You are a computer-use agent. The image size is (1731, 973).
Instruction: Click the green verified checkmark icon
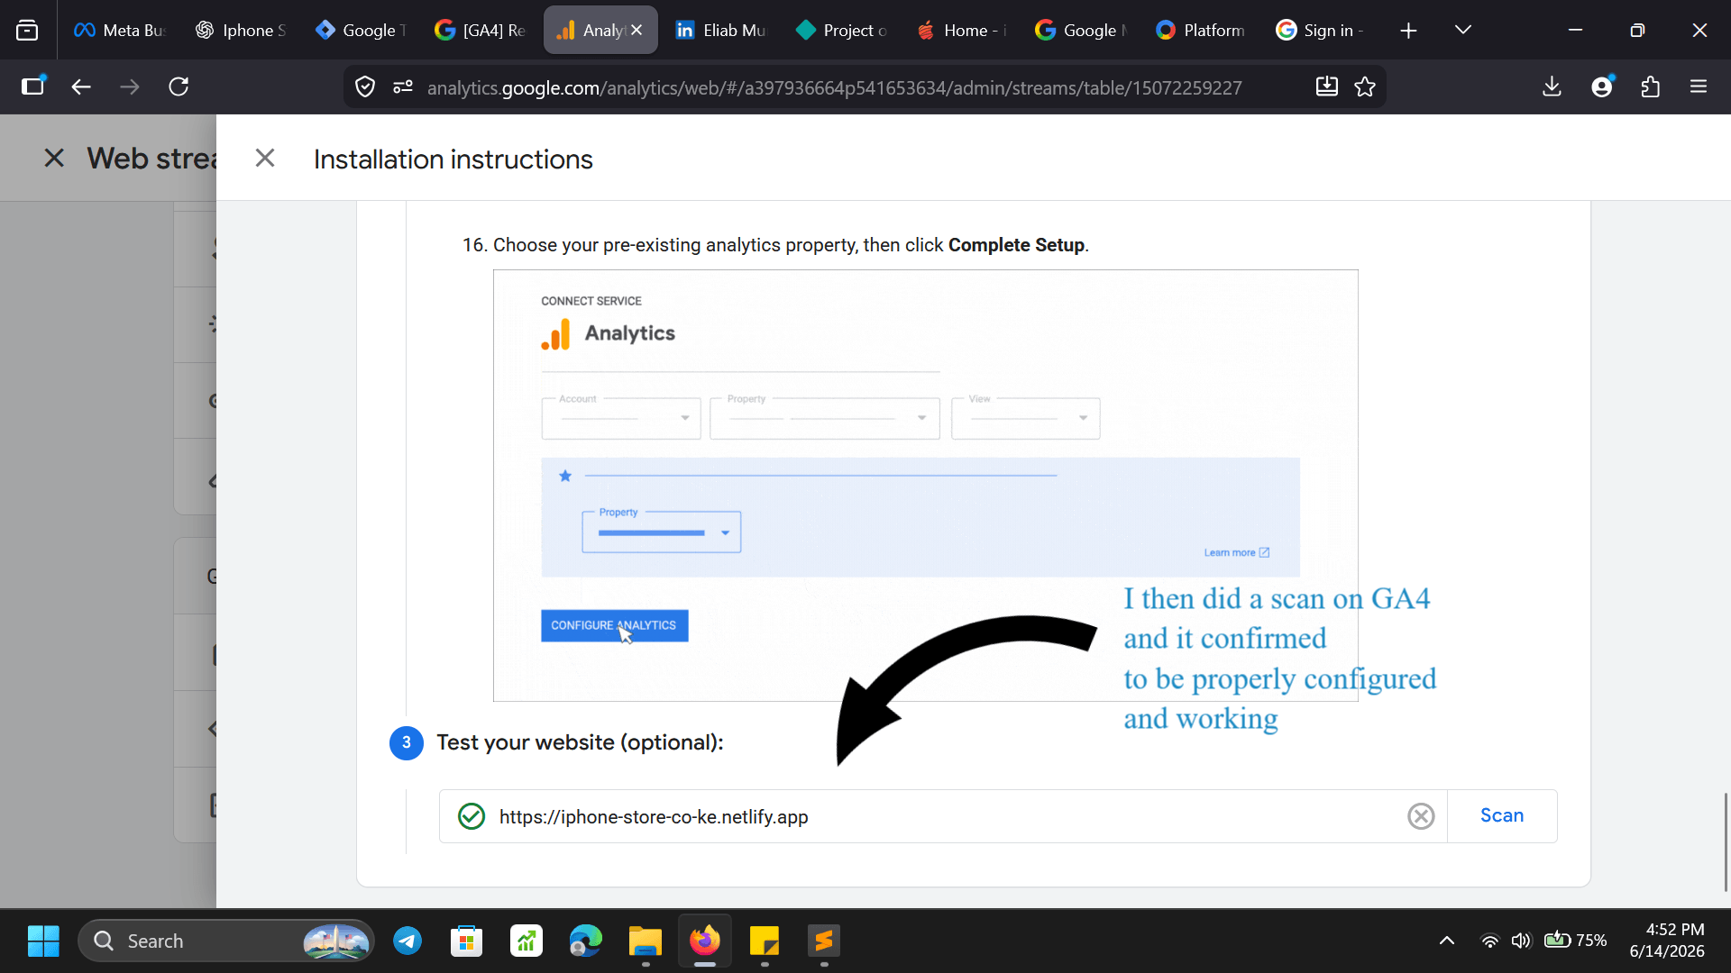click(x=472, y=816)
